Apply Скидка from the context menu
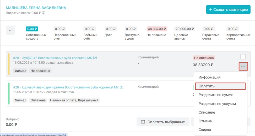Screen dimensions: 255x136 pos(205,130)
